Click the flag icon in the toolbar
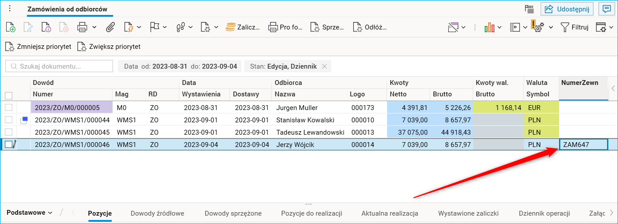 point(154,27)
